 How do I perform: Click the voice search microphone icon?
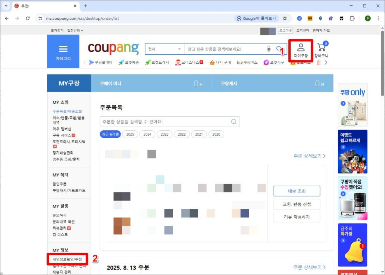(269, 49)
